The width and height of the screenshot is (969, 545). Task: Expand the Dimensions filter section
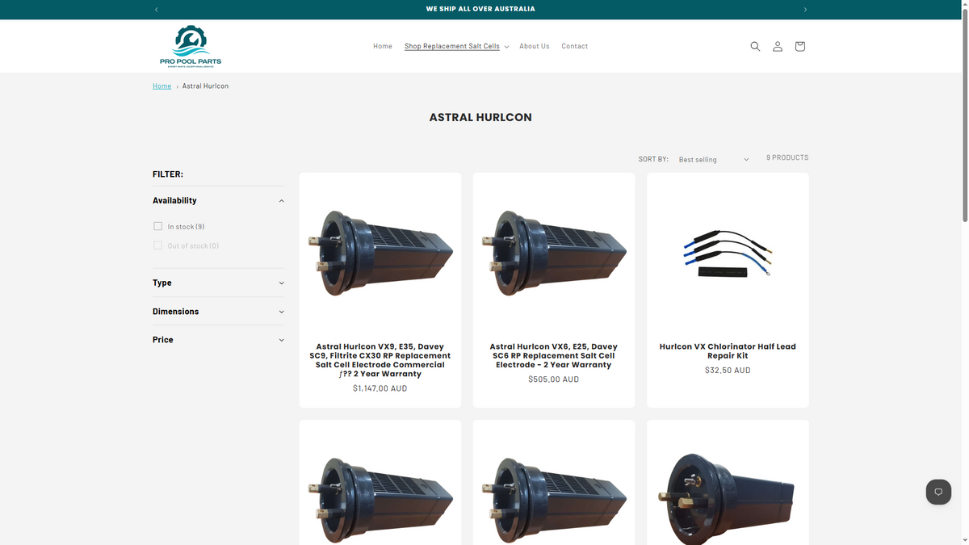(218, 312)
